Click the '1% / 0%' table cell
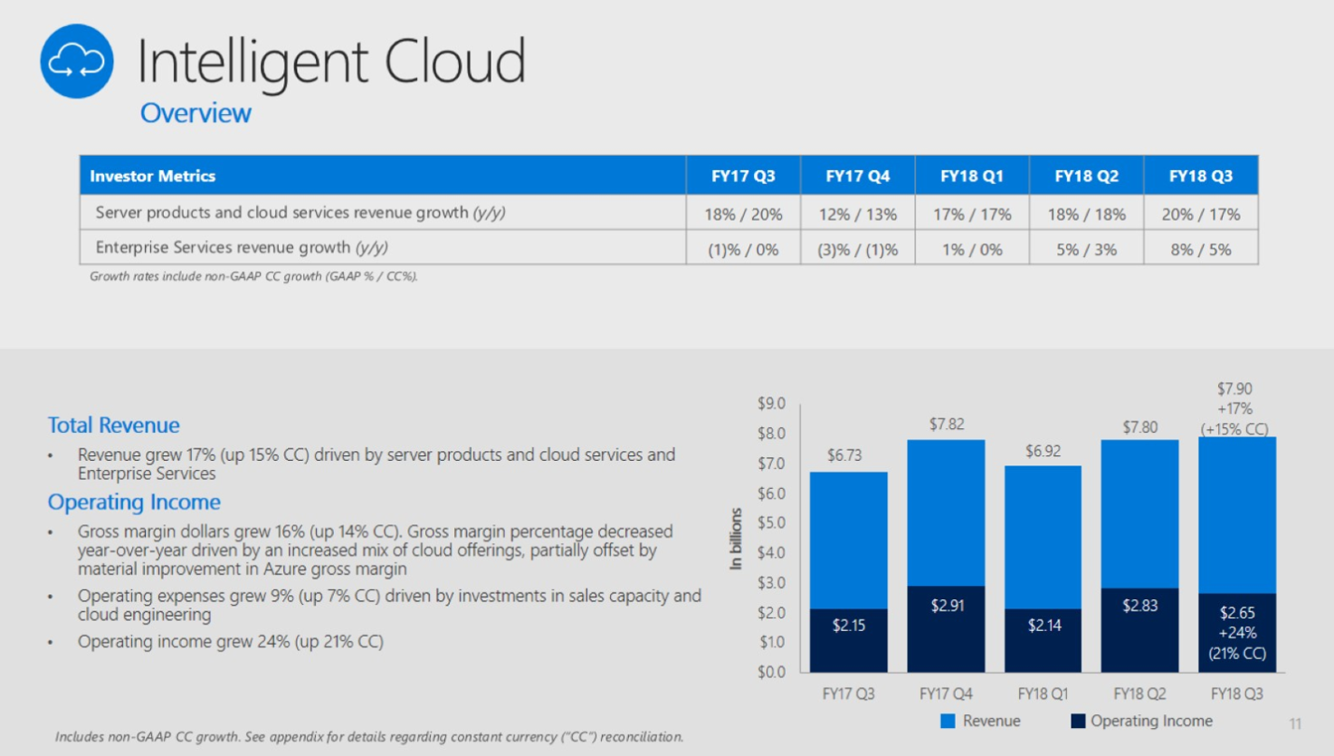 [x=971, y=249]
